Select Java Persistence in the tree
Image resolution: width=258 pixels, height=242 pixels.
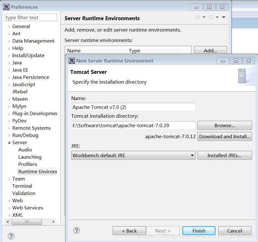click(31, 77)
